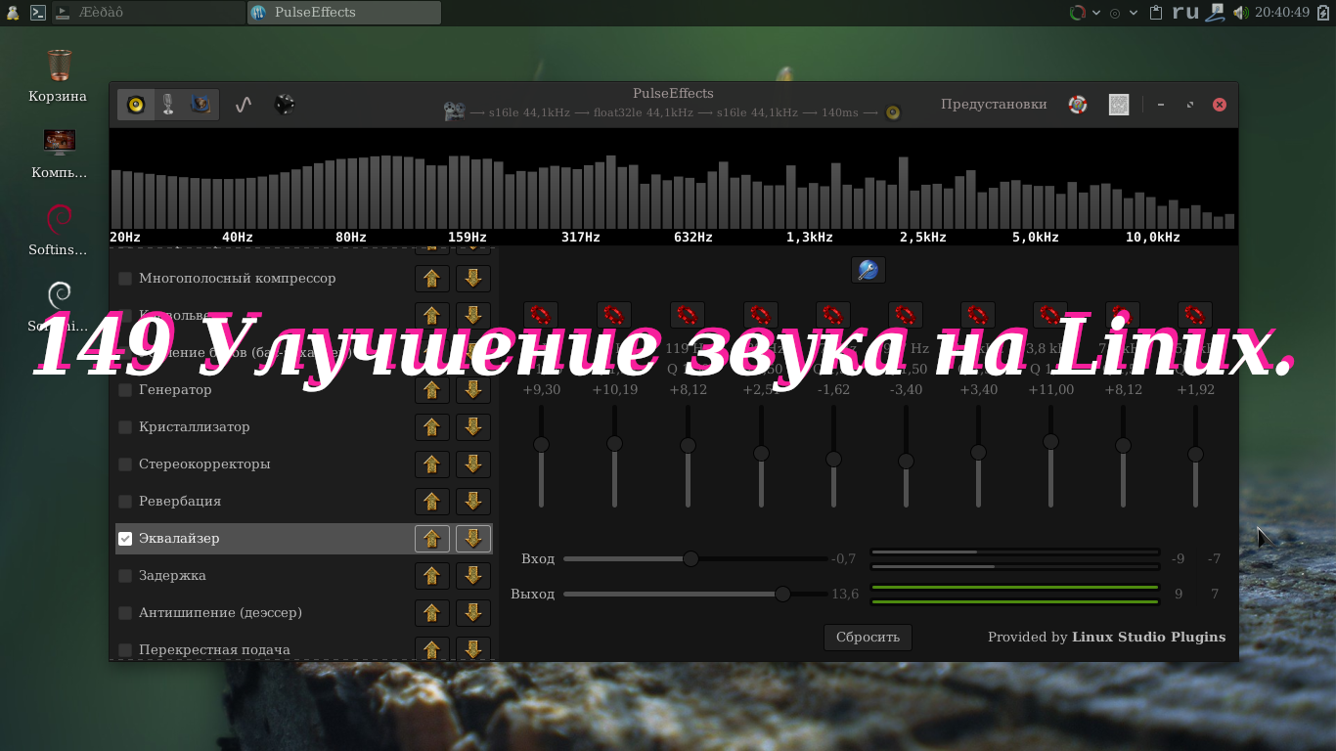Enable the Стереокорректоры checkbox

point(125,464)
